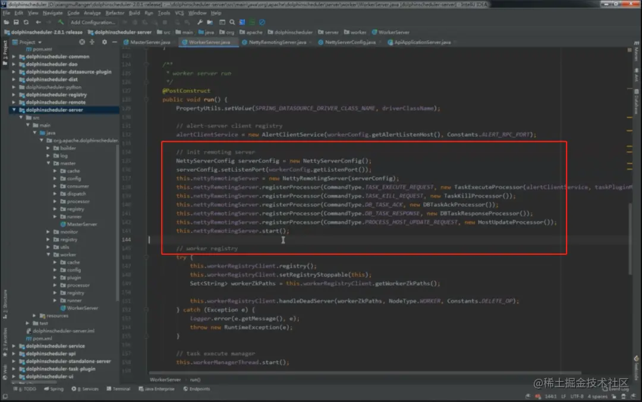The image size is (642, 402).
Task: Click dolphinscheduler-2.0.1-release breadcrumb
Action: pyautogui.click(x=43, y=32)
